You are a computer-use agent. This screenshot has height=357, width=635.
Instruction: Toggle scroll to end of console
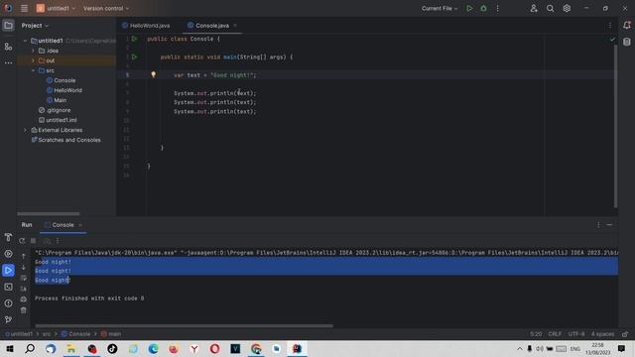(24, 289)
